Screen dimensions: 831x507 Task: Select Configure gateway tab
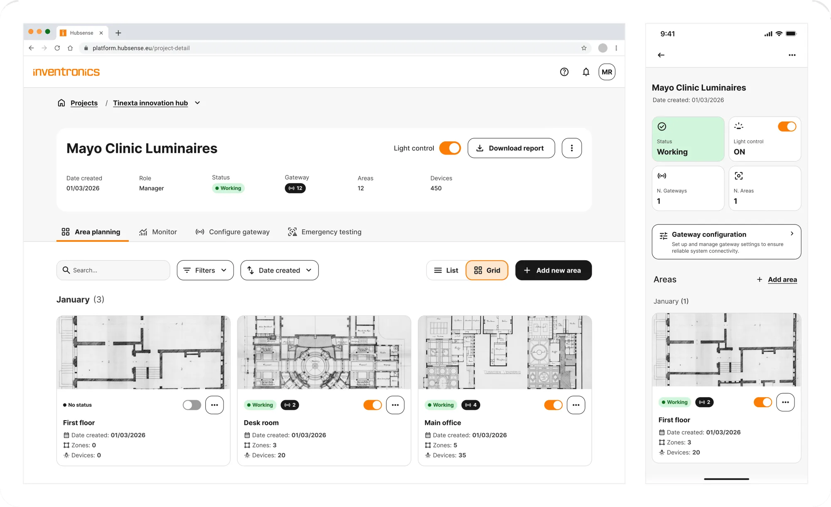[233, 232]
